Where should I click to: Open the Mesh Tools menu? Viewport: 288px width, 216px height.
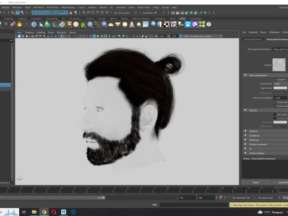coord(52,7)
